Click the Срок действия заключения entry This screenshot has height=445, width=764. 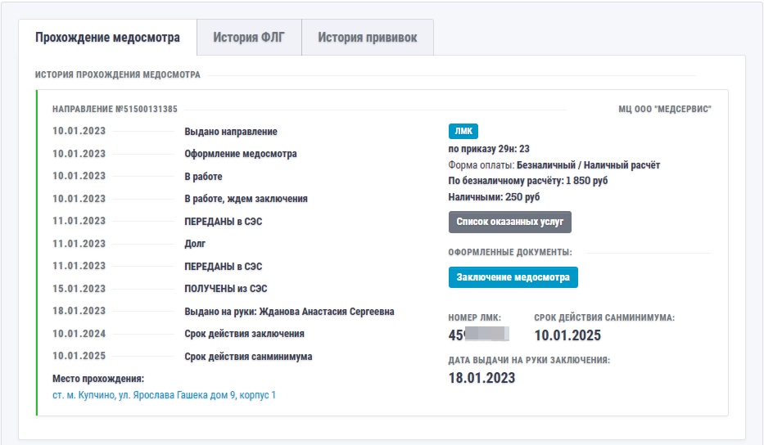(x=244, y=334)
